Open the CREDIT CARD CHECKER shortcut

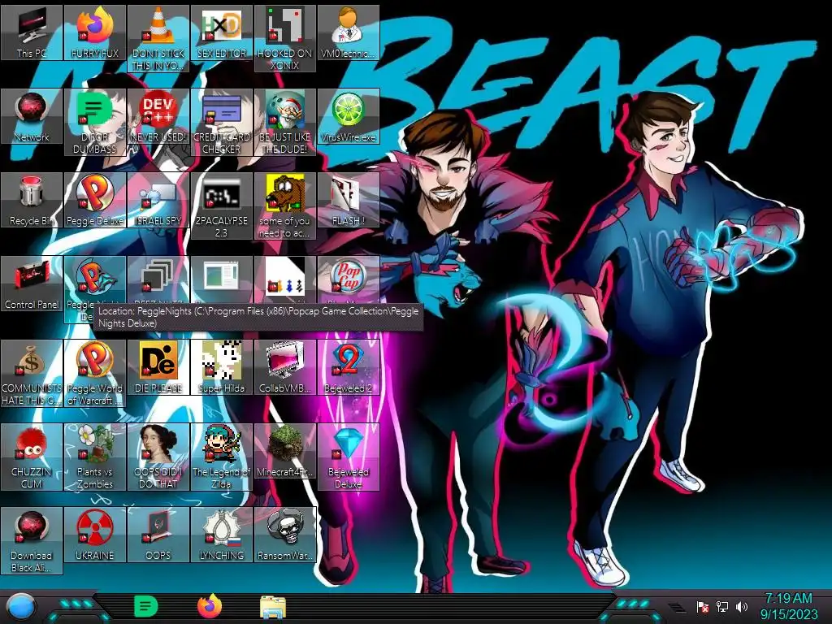click(x=221, y=122)
